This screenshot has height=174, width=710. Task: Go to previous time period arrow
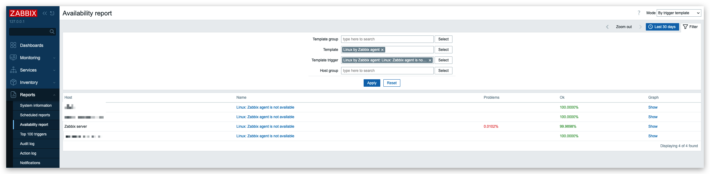pos(607,27)
